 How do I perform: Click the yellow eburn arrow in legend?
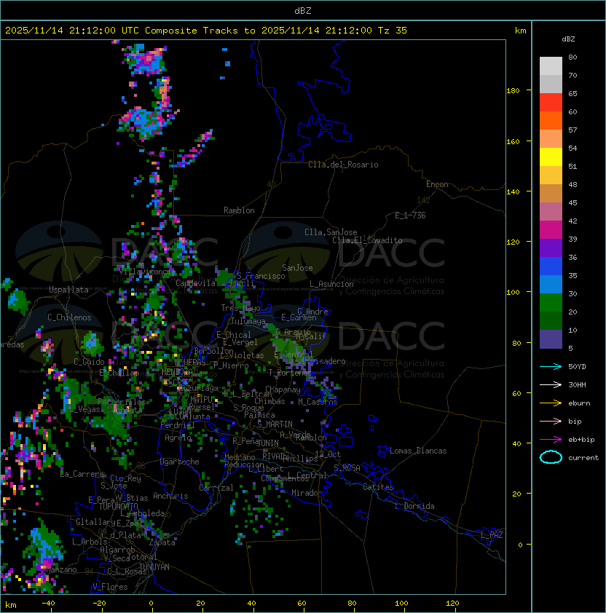pyautogui.click(x=551, y=403)
